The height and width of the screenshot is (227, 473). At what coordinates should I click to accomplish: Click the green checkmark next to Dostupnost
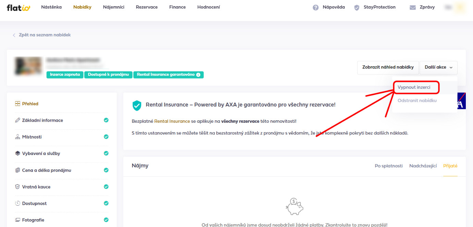pyautogui.click(x=106, y=203)
